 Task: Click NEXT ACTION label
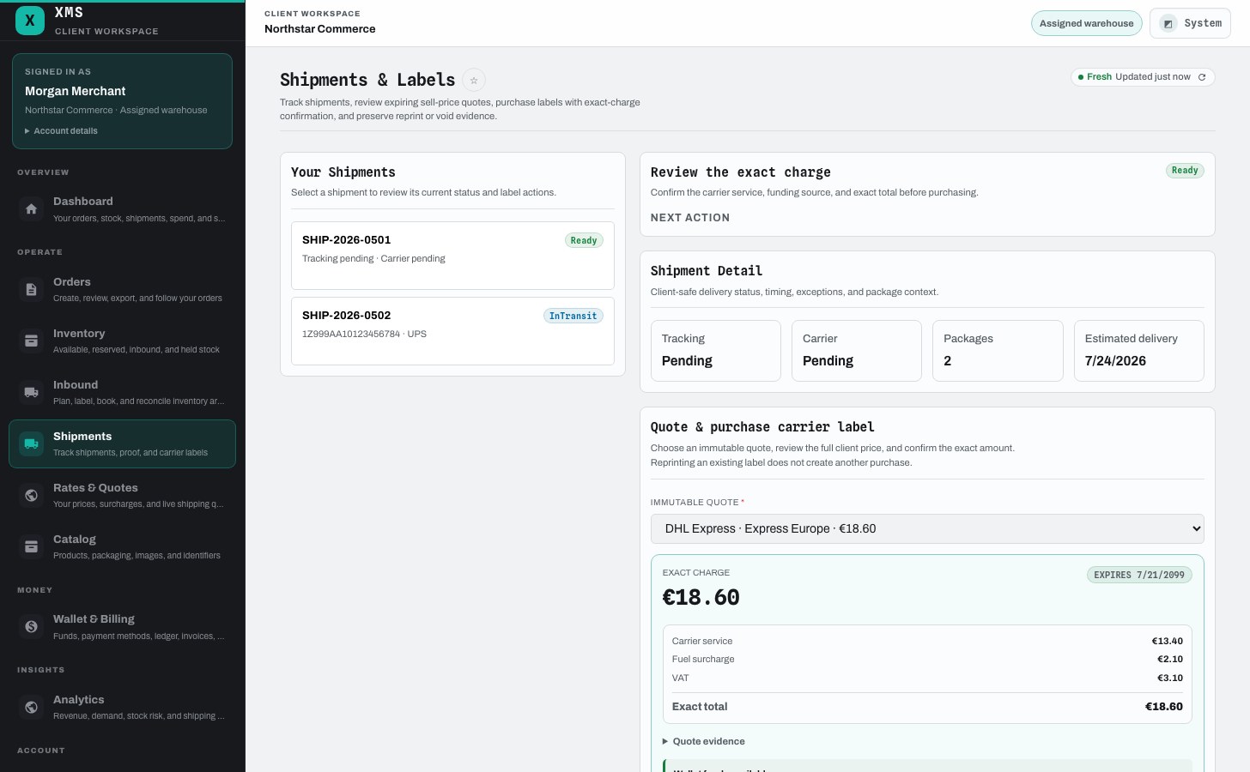point(690,218)
